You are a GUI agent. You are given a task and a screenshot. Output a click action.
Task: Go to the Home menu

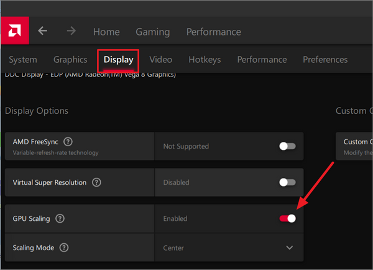click(106, 32)
